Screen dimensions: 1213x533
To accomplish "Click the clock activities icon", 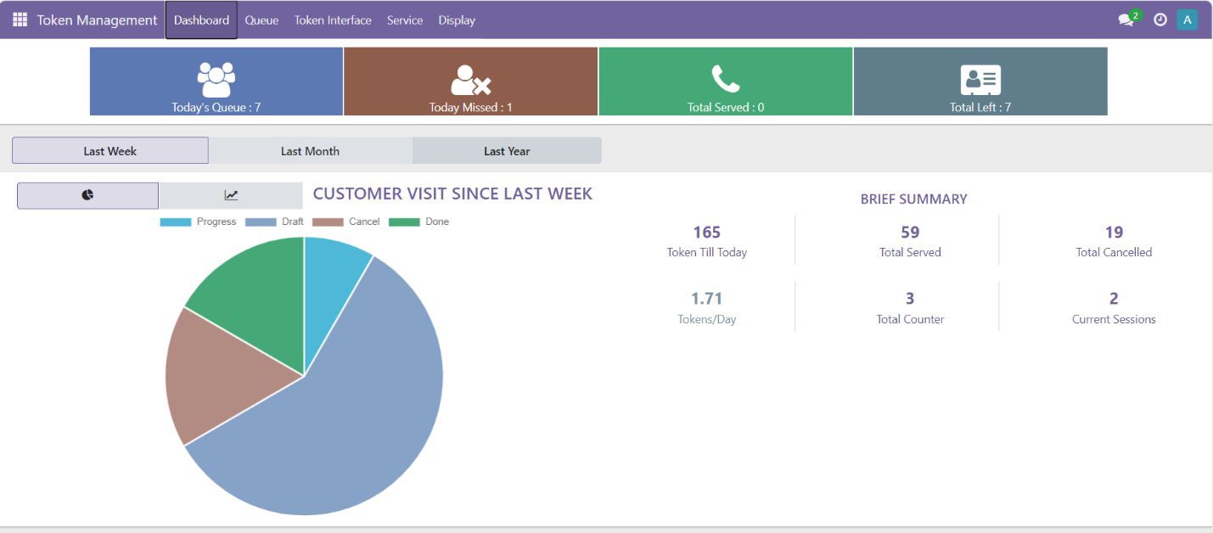I will pyautogui.click(x=1160, y=20).
